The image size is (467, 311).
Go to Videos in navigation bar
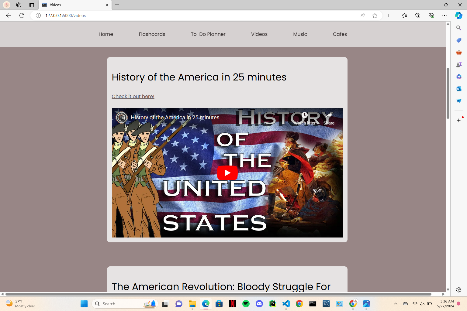(259, 34)
